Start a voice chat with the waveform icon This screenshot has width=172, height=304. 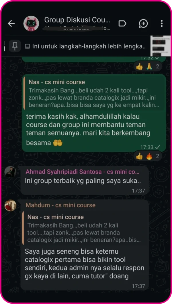pos(143,23)
